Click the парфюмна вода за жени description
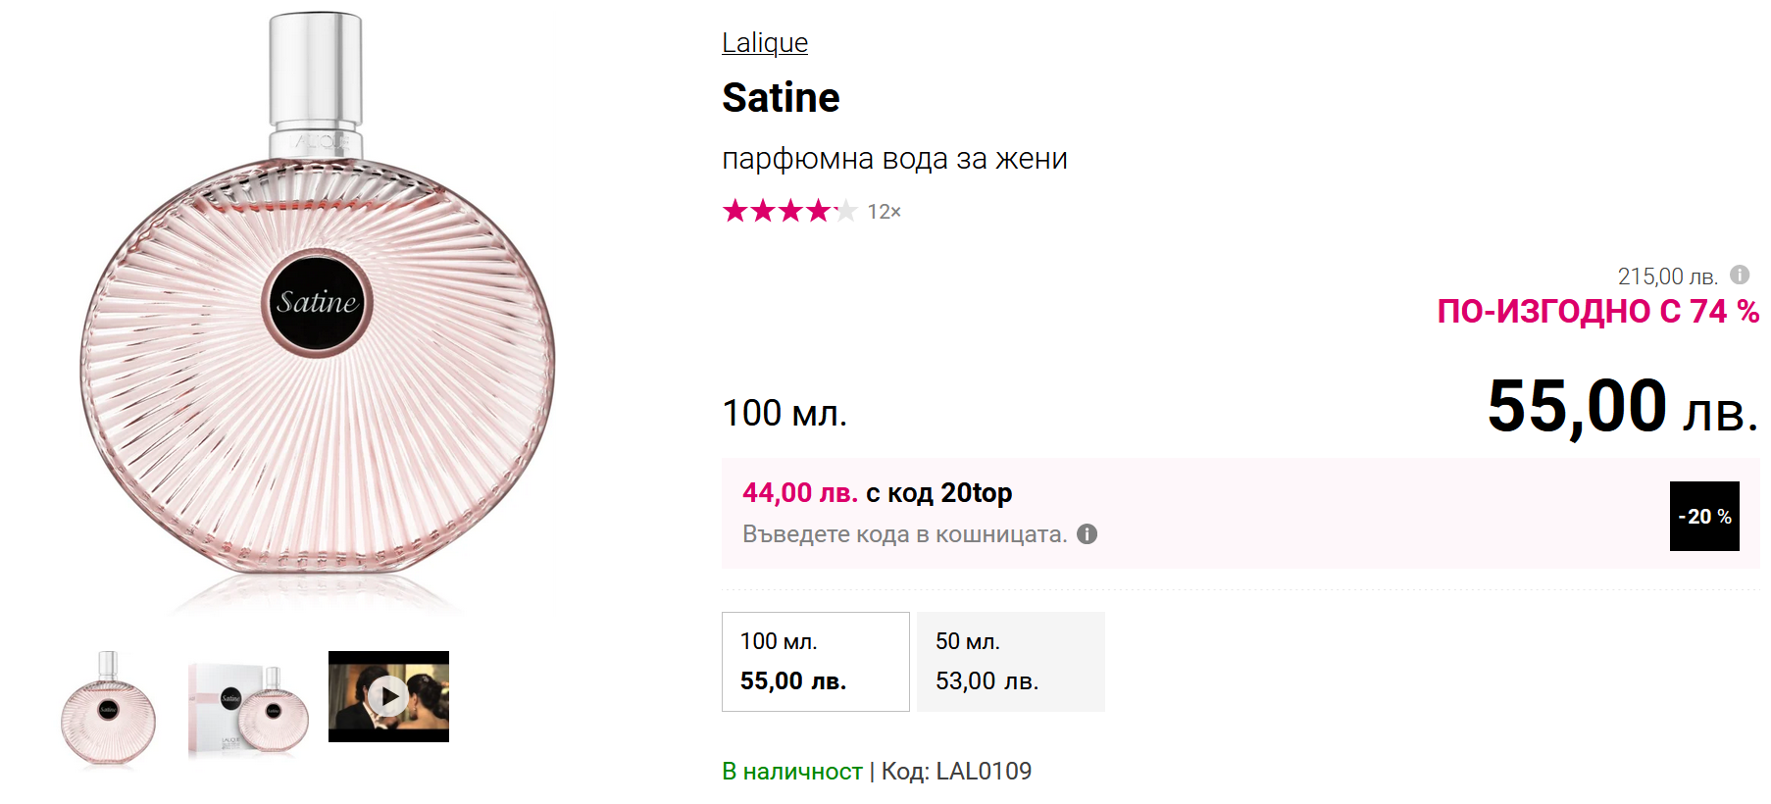The width and height of the screenshot is (1771, 804). 894,159
